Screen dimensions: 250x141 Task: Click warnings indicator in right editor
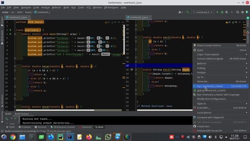pos(228,22)
